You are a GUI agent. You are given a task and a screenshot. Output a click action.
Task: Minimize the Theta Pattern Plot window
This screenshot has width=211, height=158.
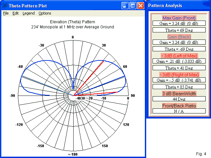125,6
